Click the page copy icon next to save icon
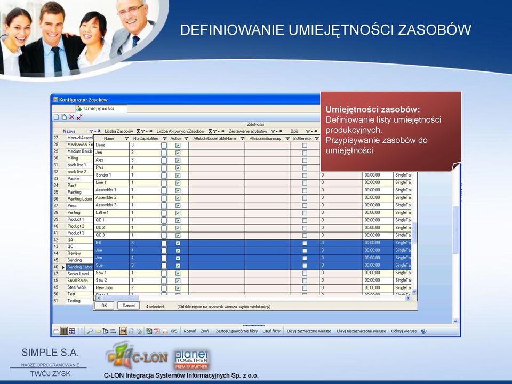The width and height of the screenshot is (512, 384). coord(131,331)
